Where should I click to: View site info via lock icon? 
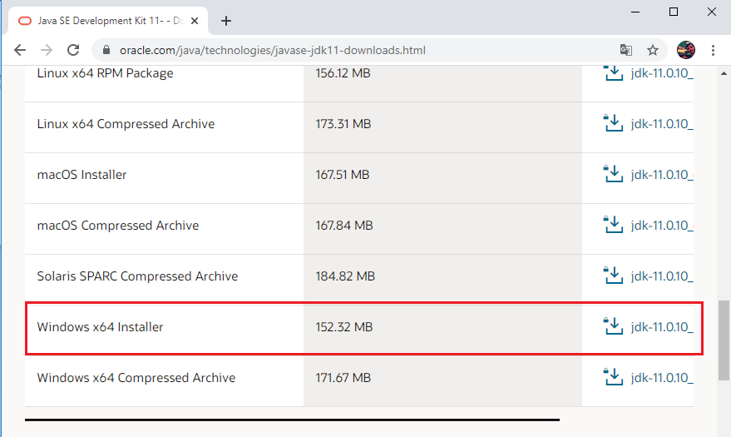tap(106, 50)
